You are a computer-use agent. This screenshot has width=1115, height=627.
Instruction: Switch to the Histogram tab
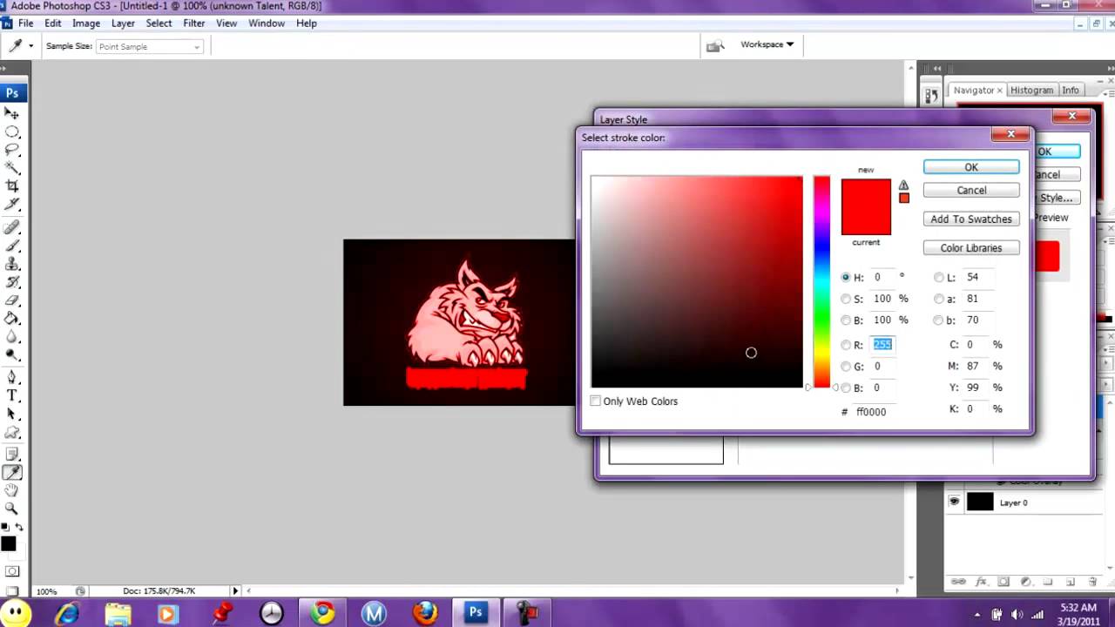[x=1031, y=90]
